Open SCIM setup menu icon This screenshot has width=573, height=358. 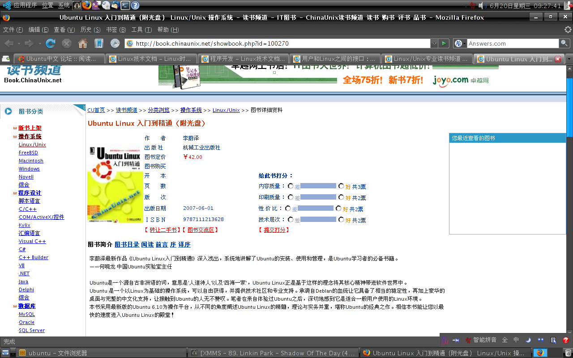(x=553, y=340)
